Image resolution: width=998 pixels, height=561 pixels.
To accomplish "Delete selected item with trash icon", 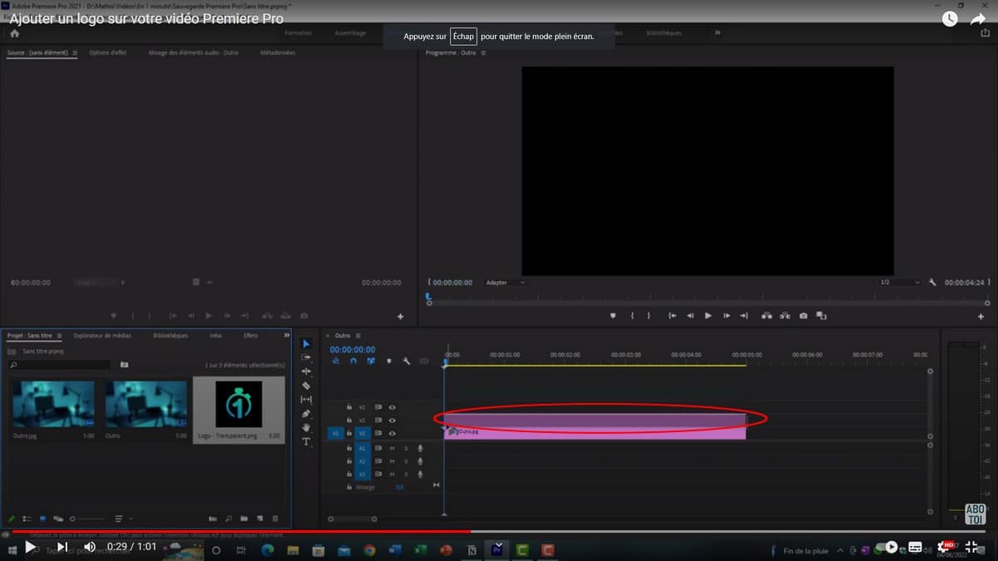I will [x=275, y=519].
